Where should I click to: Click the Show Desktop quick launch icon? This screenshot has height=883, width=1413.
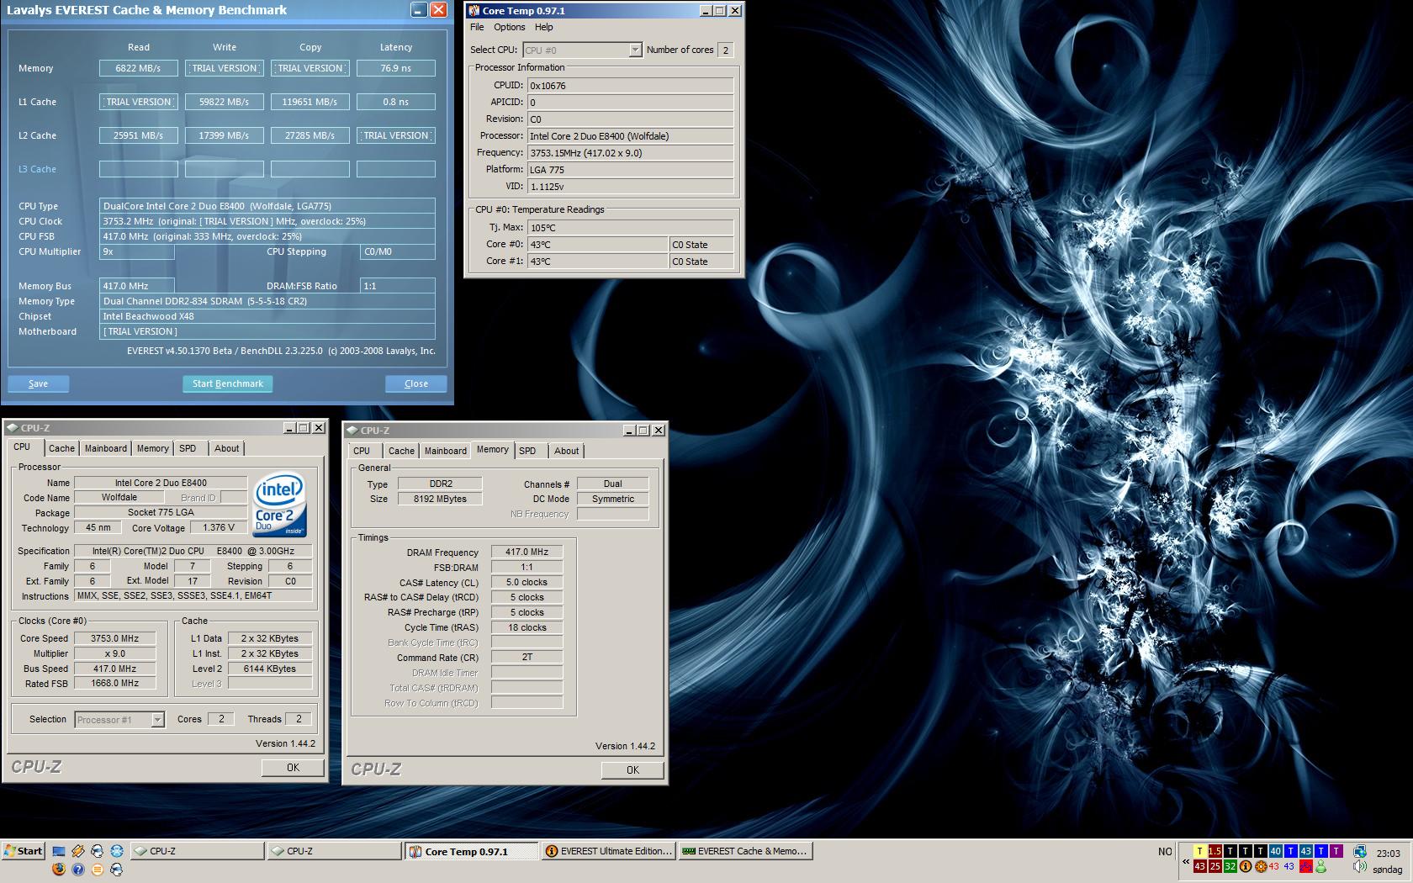coord(59,851)
